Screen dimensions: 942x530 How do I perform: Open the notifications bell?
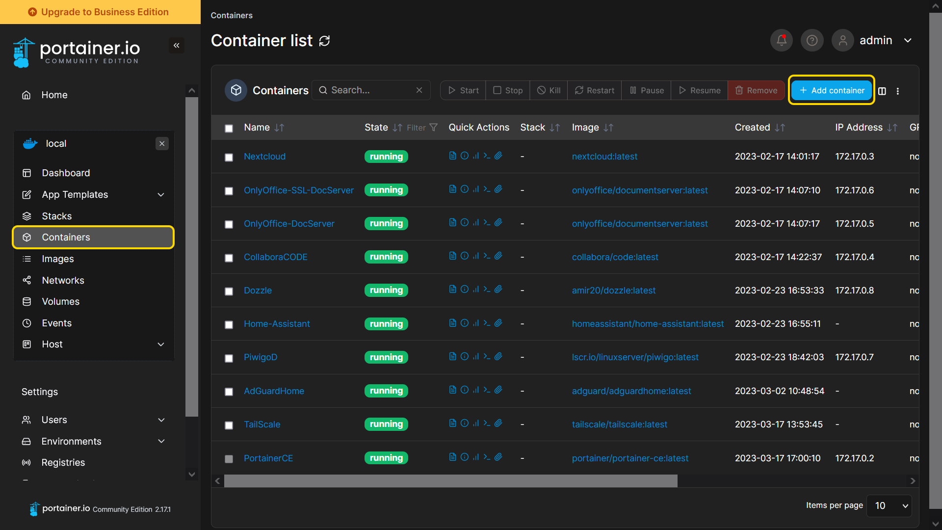[x=782, y=40]
